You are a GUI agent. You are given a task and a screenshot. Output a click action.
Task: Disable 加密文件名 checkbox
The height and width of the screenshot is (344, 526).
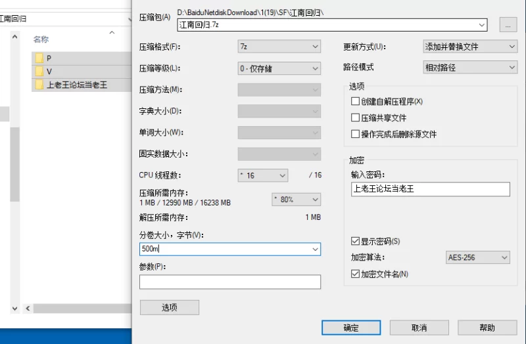[356, 274]
